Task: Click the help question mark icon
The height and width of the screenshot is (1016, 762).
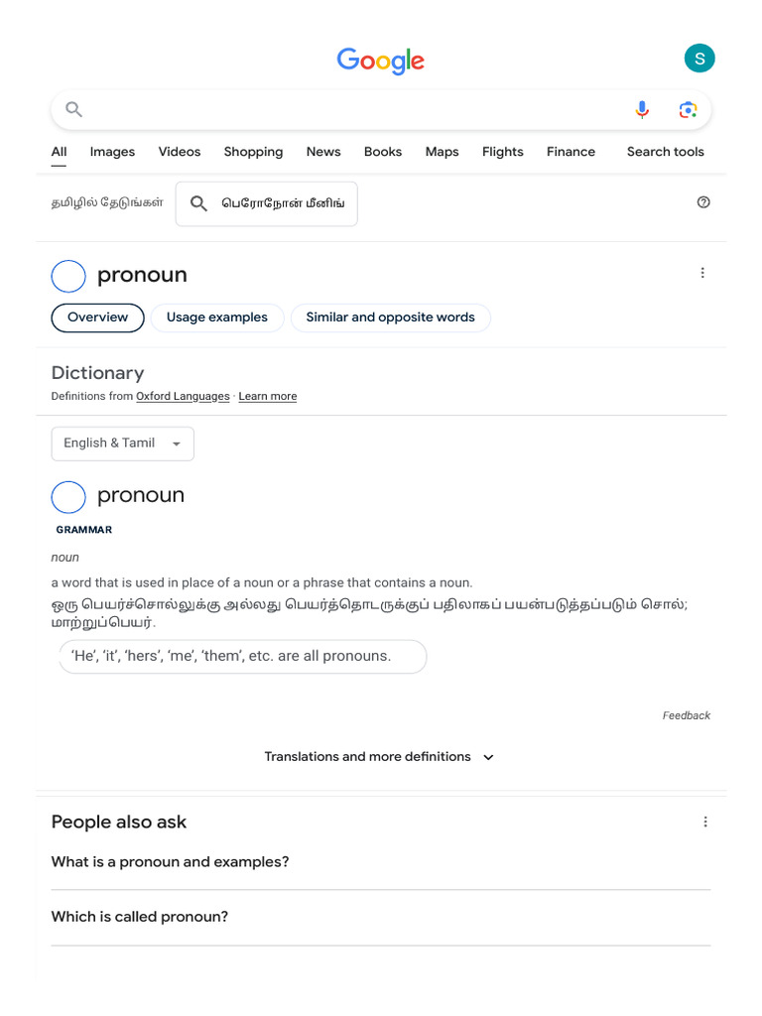Action: click(x=703, y=202)
